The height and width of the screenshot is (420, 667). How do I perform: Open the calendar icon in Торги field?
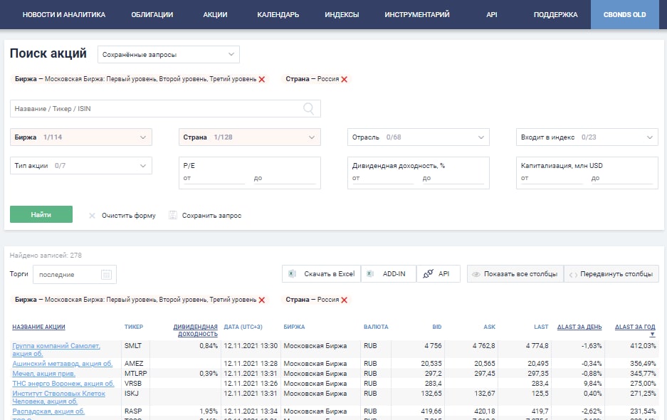click(106, 275)
